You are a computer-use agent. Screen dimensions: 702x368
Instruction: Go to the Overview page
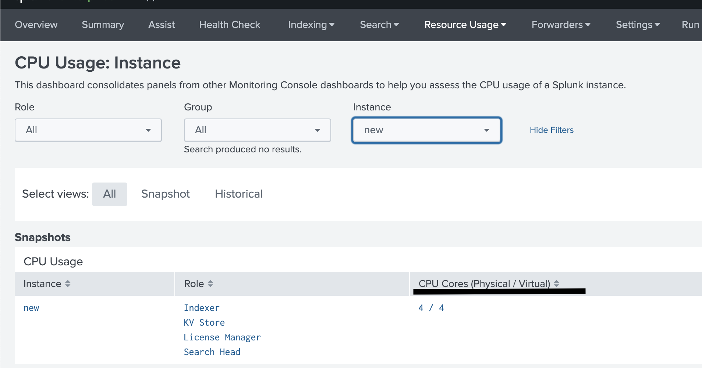coord(36,25)
